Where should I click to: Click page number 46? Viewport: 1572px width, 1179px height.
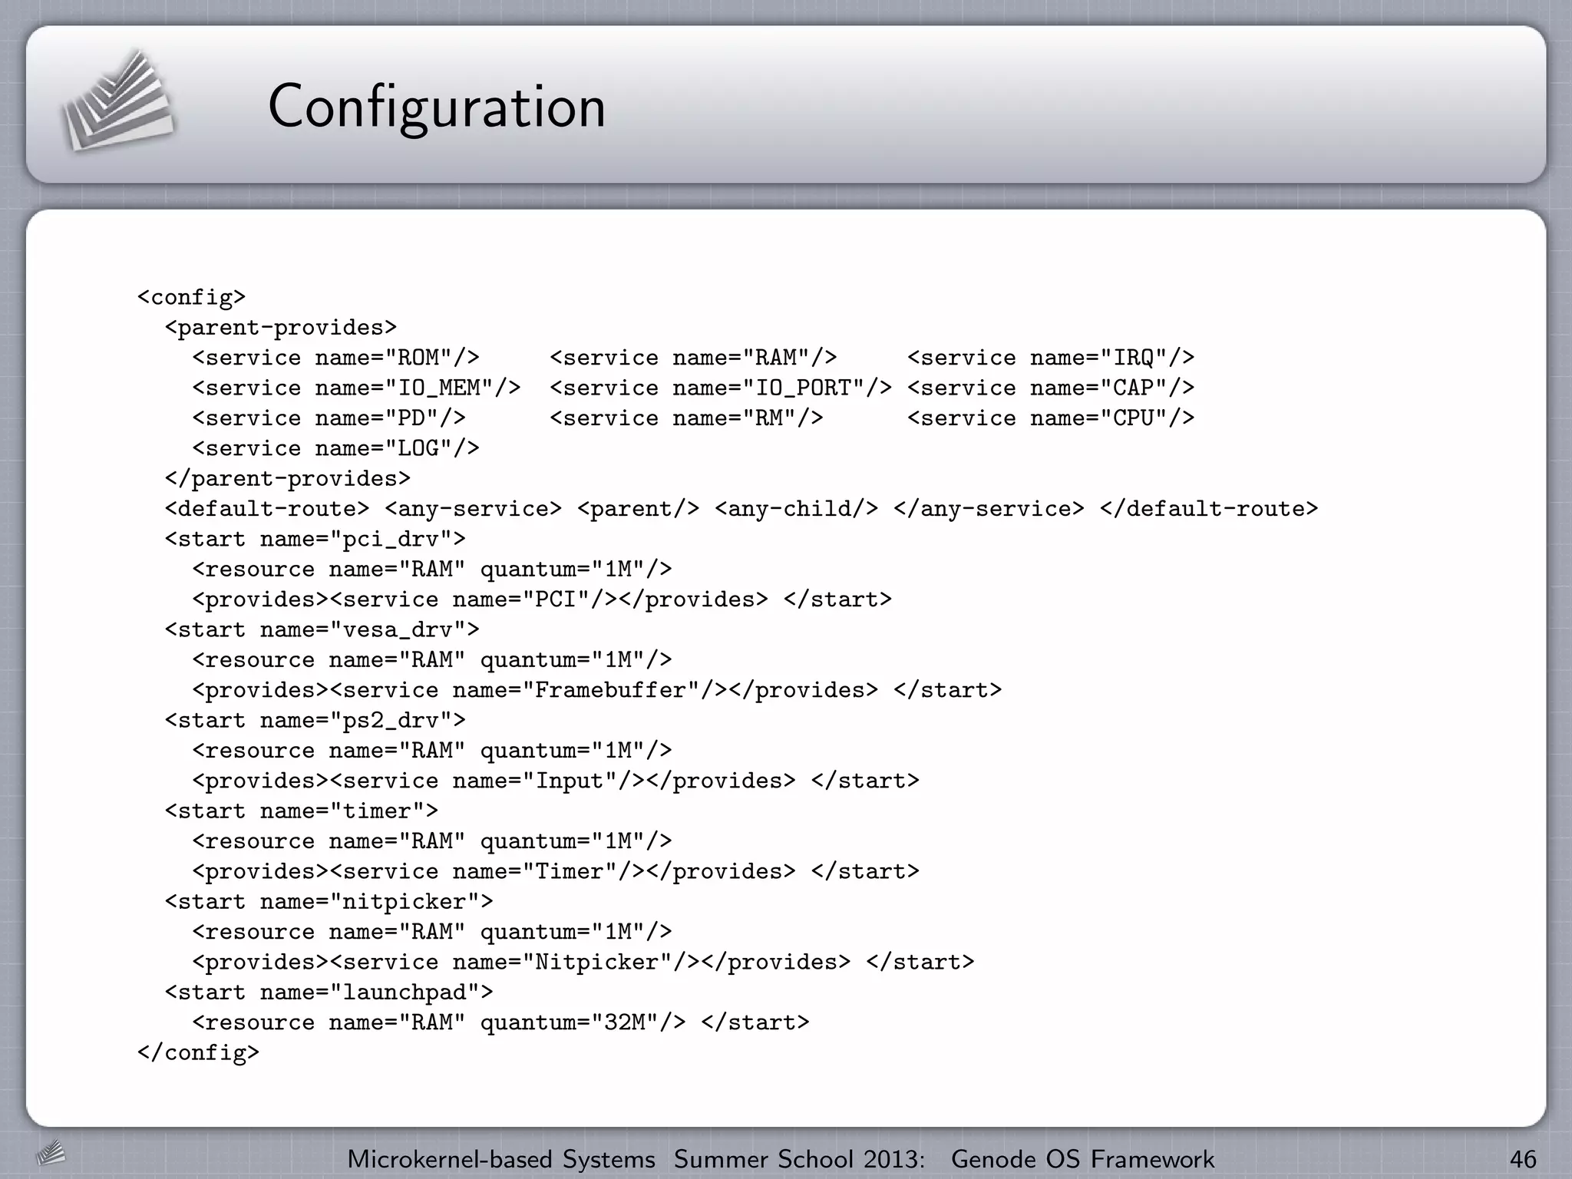(x=1522, y=1159)
